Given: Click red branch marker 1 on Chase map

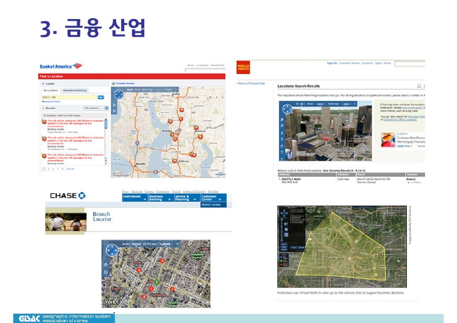Looking at the screenshot, I should click(x=151, y=289).
